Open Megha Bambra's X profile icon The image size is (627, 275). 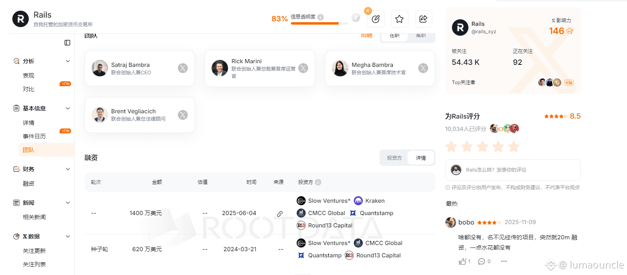423,69
